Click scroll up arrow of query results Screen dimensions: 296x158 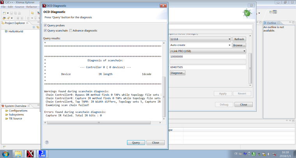[164, 43]
